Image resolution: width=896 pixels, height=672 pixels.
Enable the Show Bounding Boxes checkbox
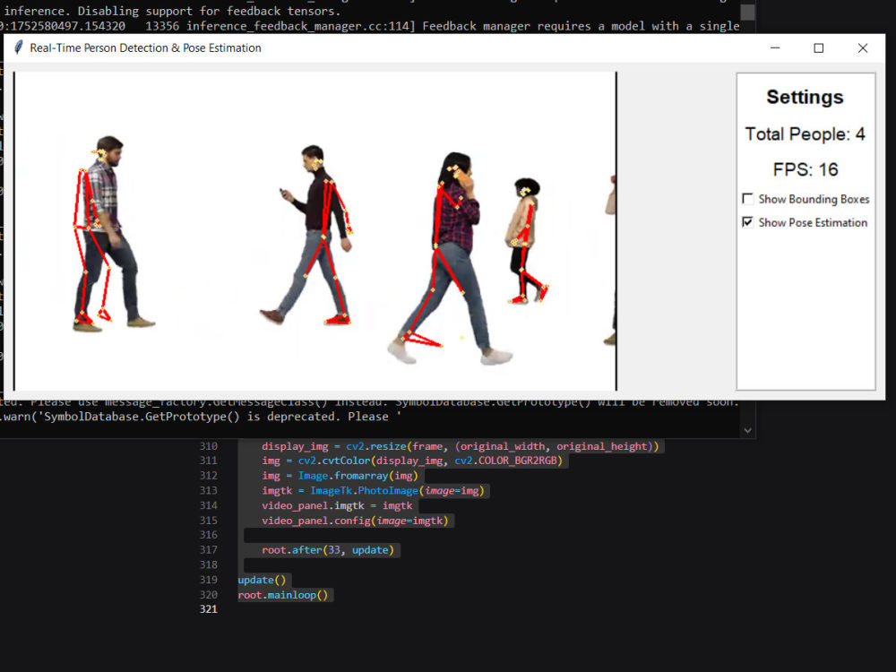[747, 199]
